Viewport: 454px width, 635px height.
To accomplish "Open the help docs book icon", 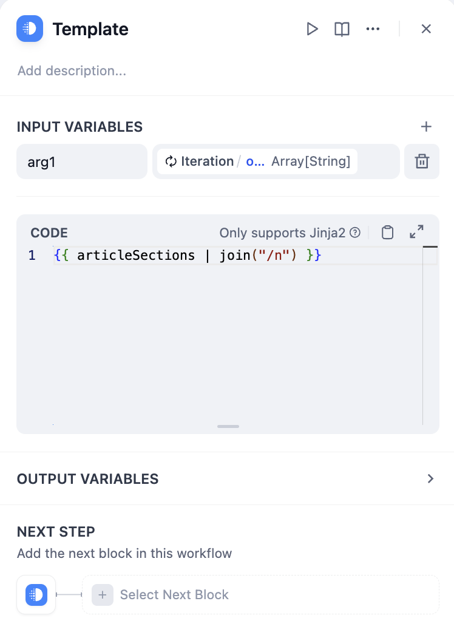I will (x=342, y=29).
